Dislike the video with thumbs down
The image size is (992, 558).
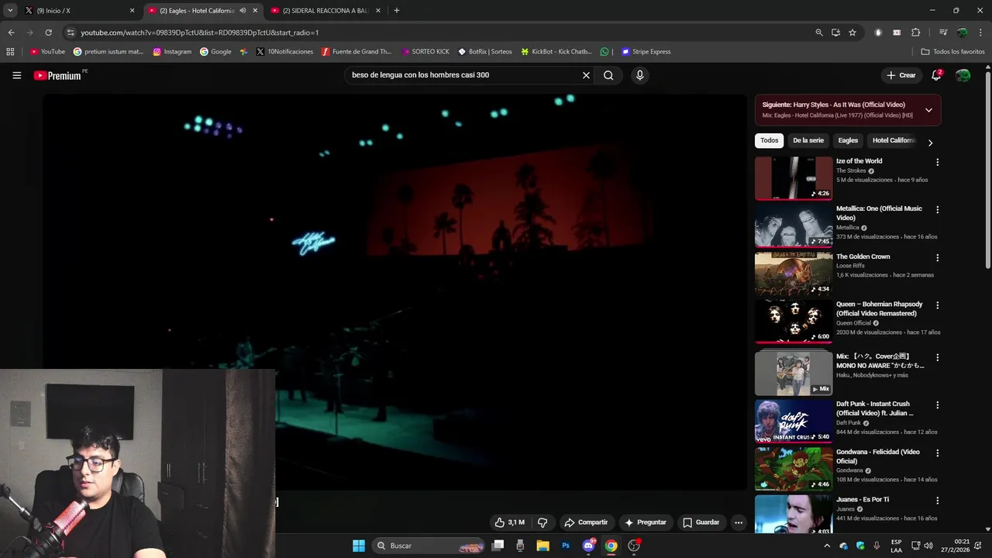[x=542, y=522]
